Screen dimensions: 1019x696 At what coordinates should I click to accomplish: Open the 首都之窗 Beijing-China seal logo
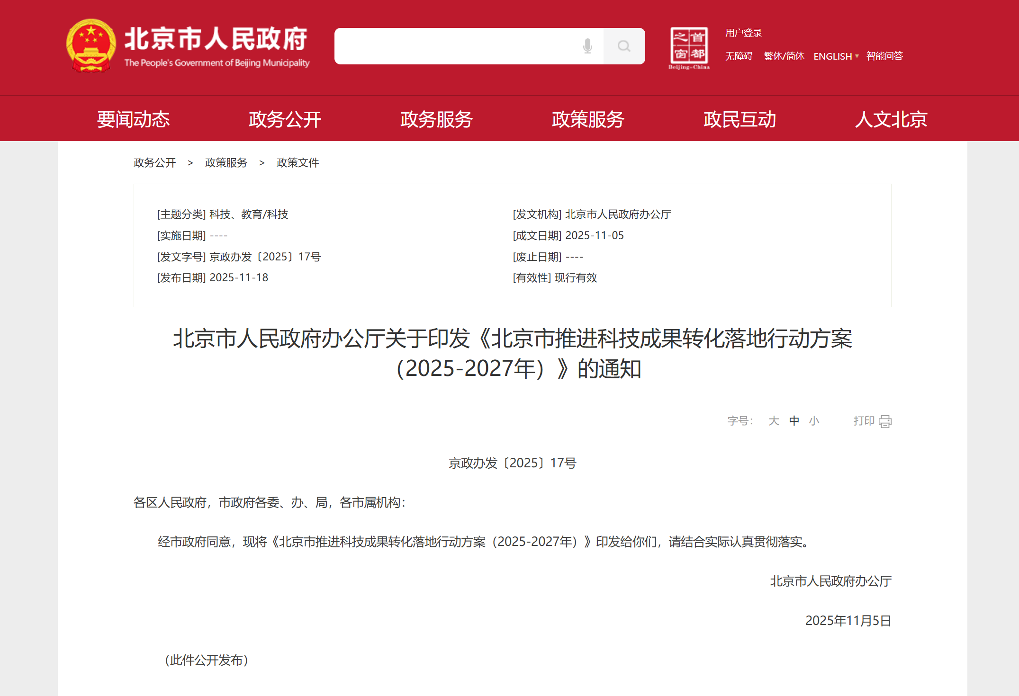pyautogui.click(x=689, y=47)
